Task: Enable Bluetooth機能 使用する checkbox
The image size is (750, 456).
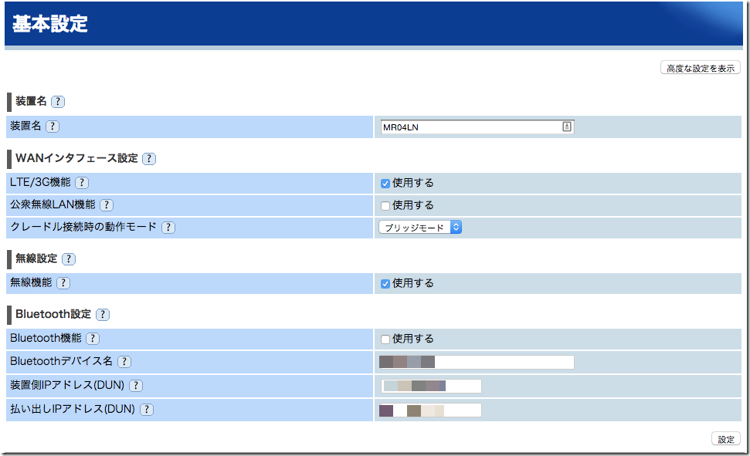Action: tap(385, 339)
